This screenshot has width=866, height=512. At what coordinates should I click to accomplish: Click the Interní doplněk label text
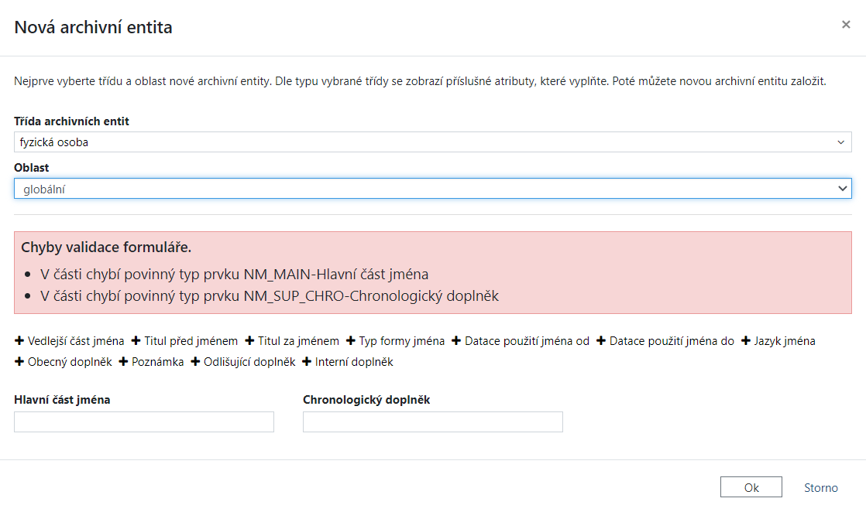coord(354,362)
